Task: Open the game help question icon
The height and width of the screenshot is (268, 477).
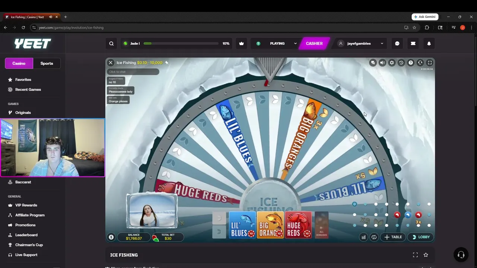Action: point(411,63)
